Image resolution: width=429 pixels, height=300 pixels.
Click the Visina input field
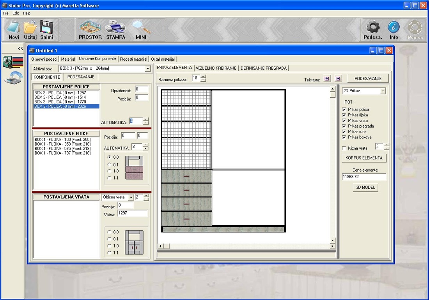(x=132, y=214)
